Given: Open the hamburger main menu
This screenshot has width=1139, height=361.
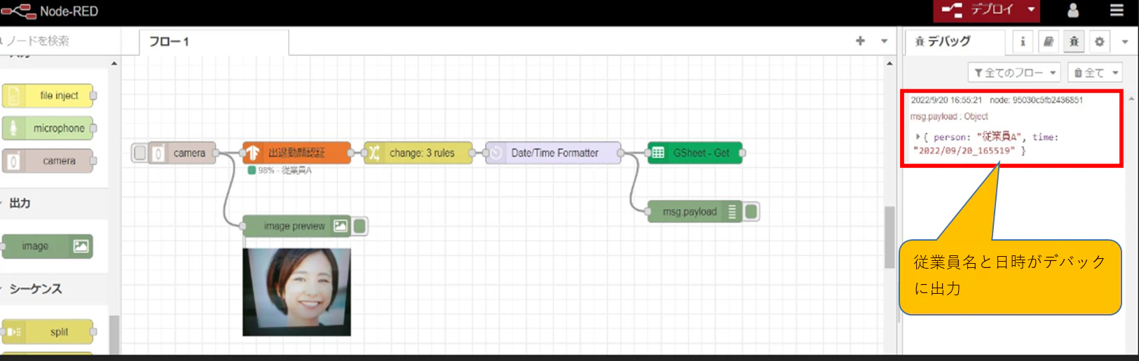Looking at the screenshot, I should click(1117, 10).
